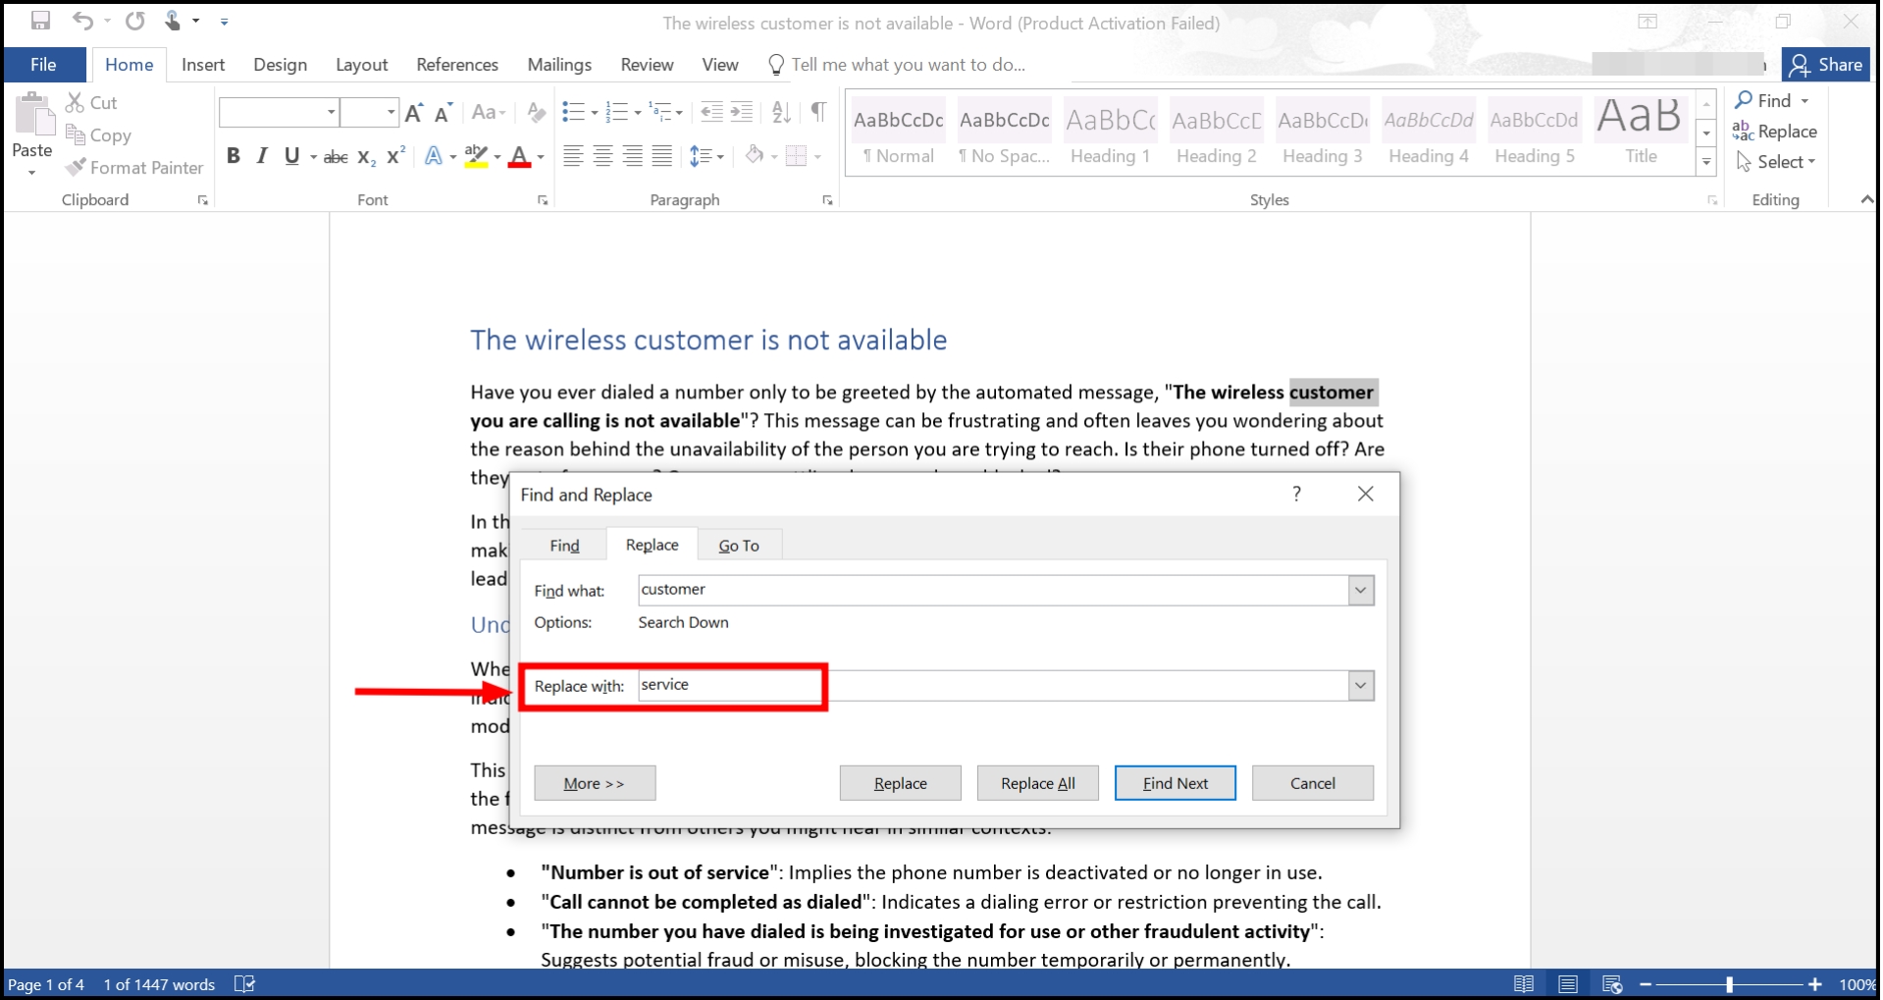Expand search options with More button
Screen dimensions: 1883x1000
pyautogui.click(x=594, y=782)
